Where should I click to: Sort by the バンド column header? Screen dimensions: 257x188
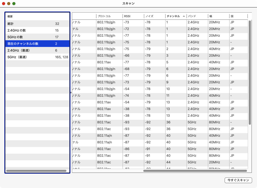[x=197, y=16]
